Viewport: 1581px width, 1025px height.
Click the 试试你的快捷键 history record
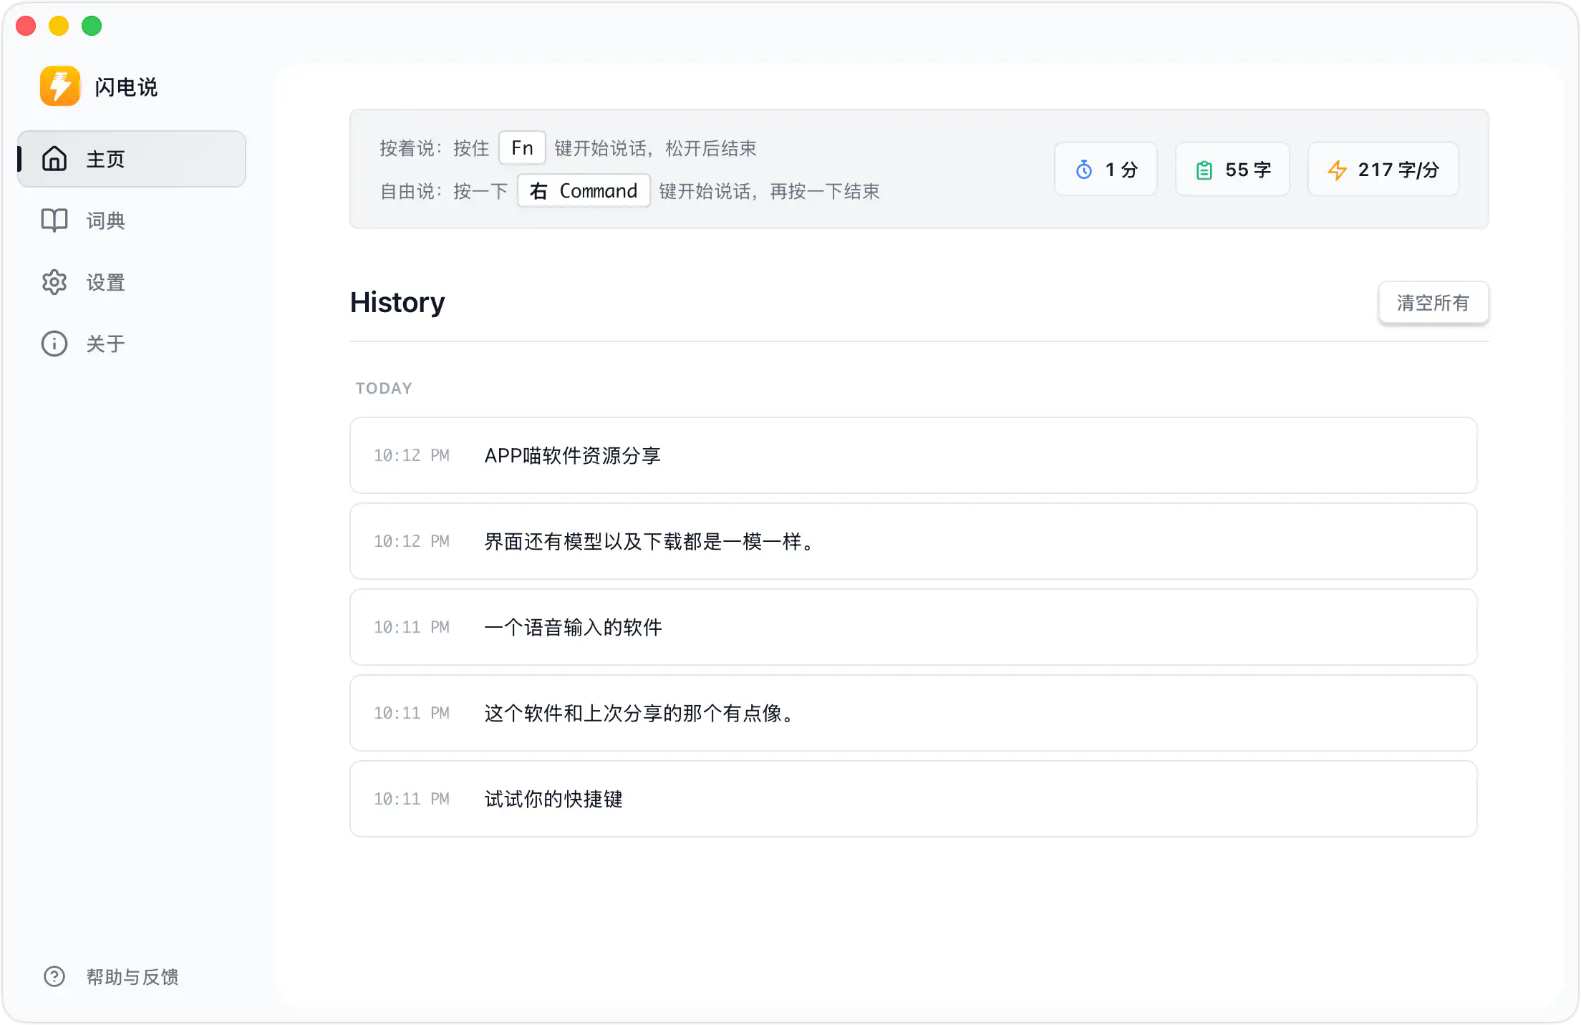(913, 799)
